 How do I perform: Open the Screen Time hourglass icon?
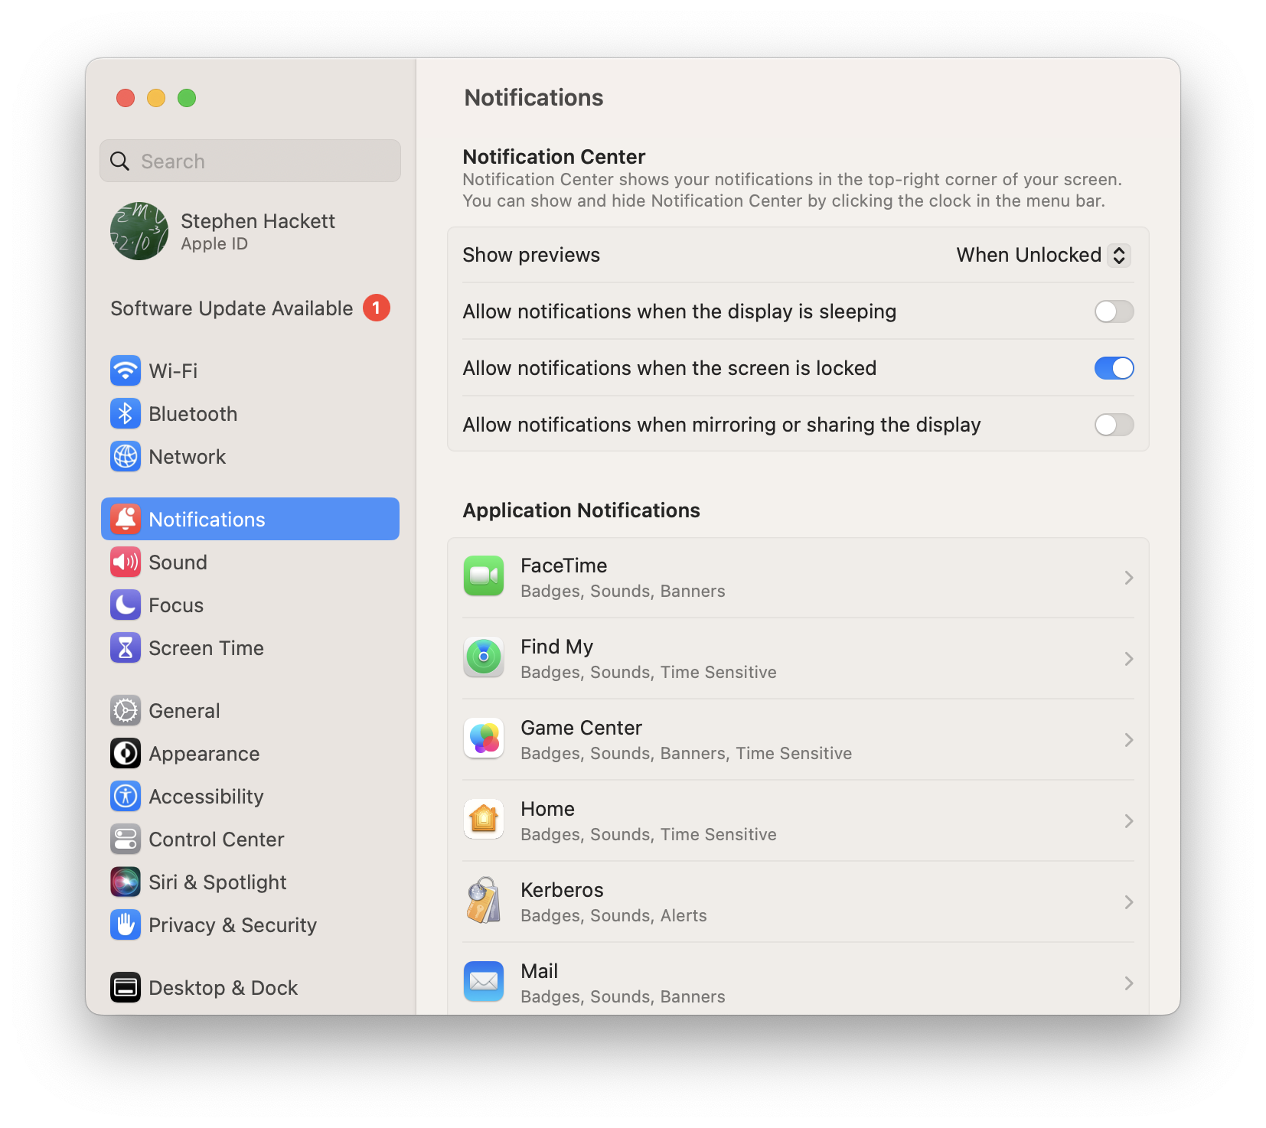[126, 648]
